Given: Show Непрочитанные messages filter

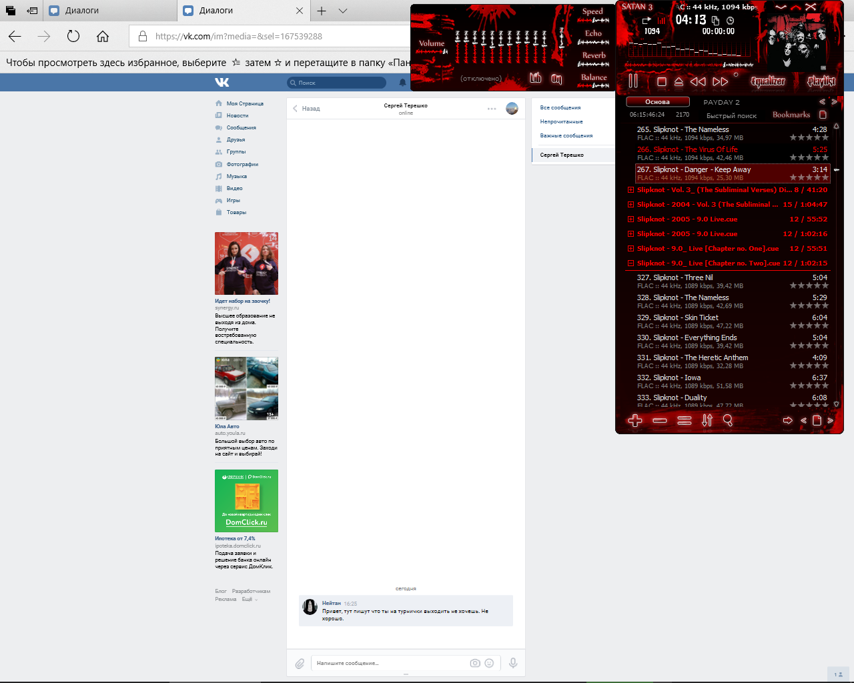Looking at the screenshot, I should click(x=562, y=121).
